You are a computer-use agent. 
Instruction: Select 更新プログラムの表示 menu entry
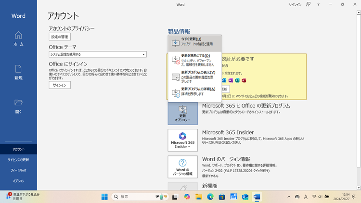pyautogui.click(x=195, y=76)
